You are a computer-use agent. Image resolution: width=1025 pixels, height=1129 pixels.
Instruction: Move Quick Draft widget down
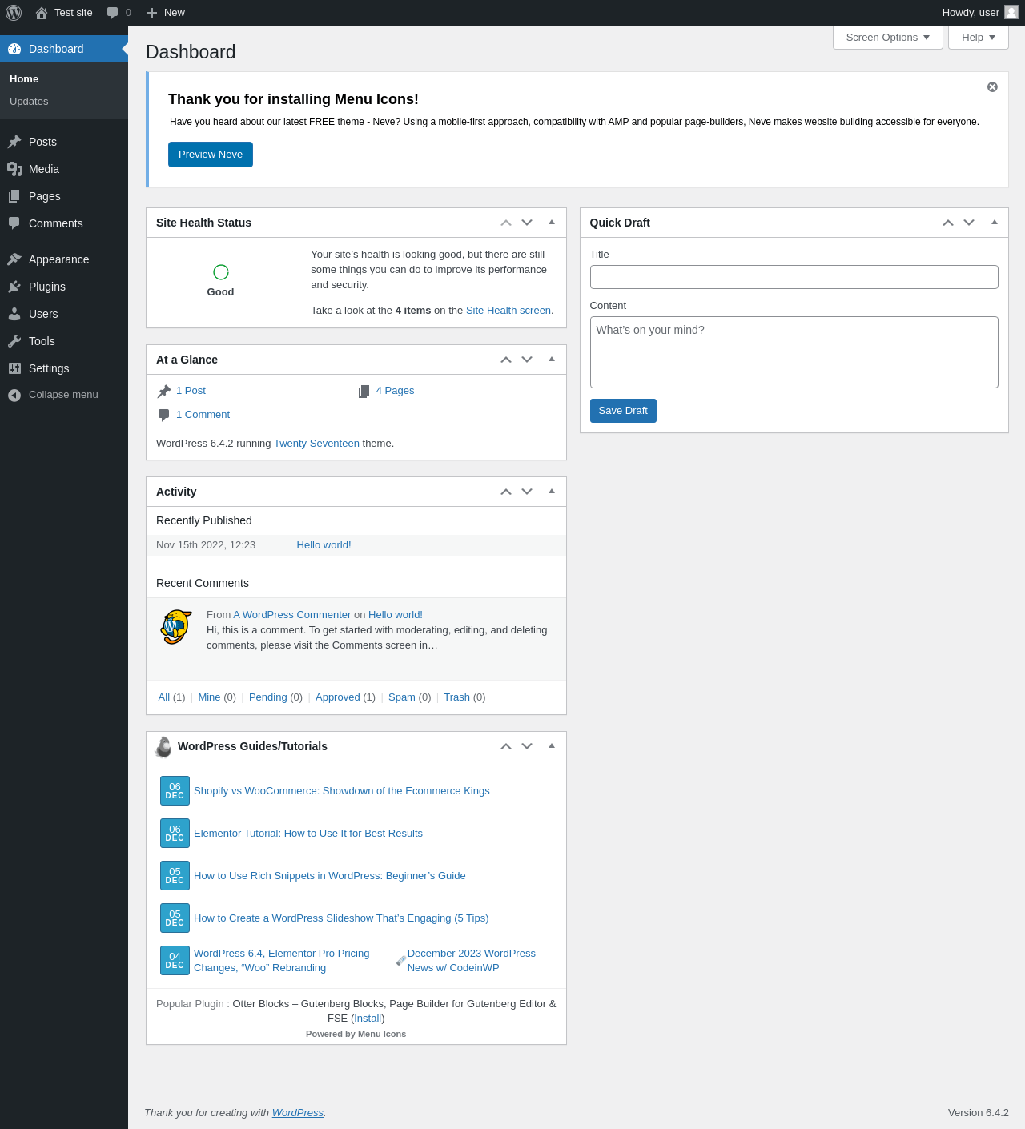[969, 223]
